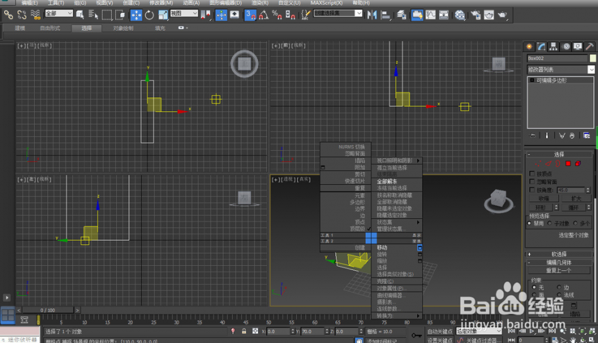
Task: Select 禁用 preview selection radio
Action: (x=529, y=223)
